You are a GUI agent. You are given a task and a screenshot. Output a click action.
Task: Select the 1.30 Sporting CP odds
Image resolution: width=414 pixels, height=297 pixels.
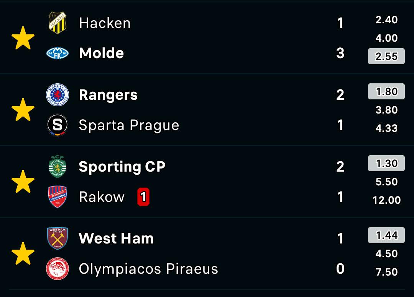386,163
